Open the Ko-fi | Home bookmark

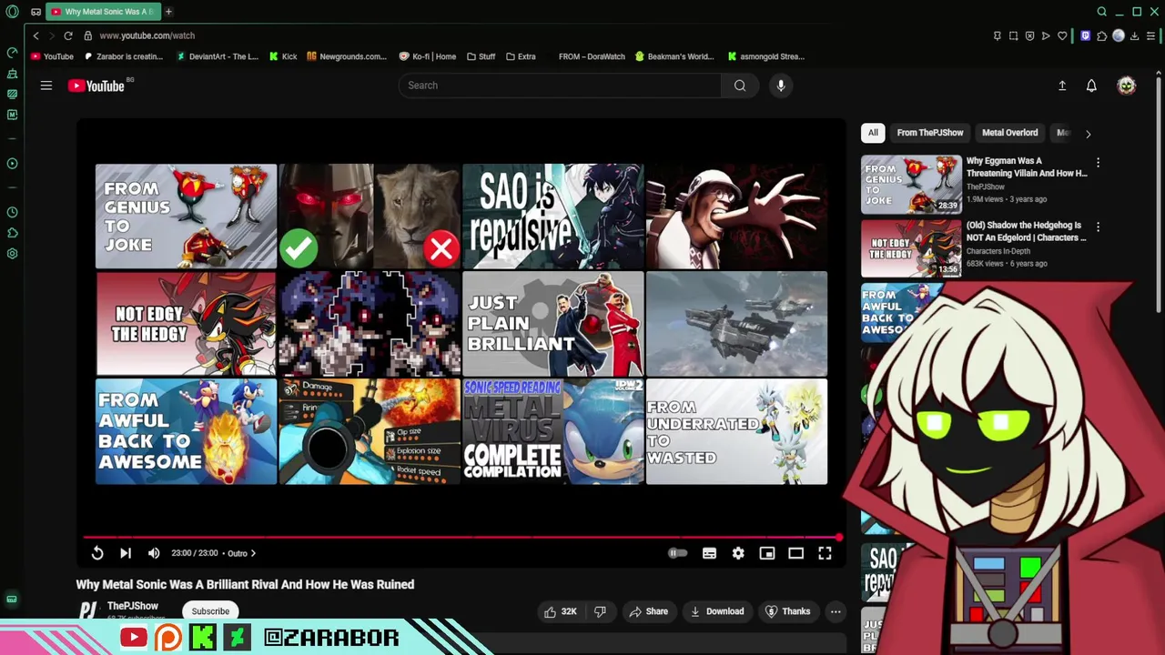tap(428, 56)
